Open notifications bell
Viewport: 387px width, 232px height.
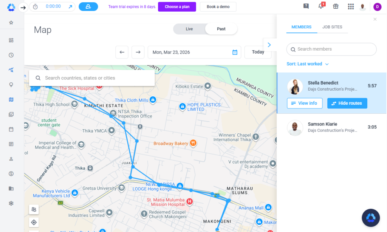pyautogui.click(x=321, y=6)
